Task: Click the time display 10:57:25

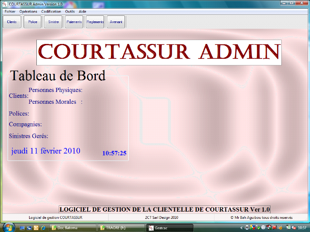Action: [114, 153]
